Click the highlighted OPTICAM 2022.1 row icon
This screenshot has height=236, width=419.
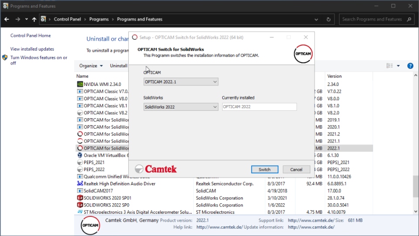[80, 148]
